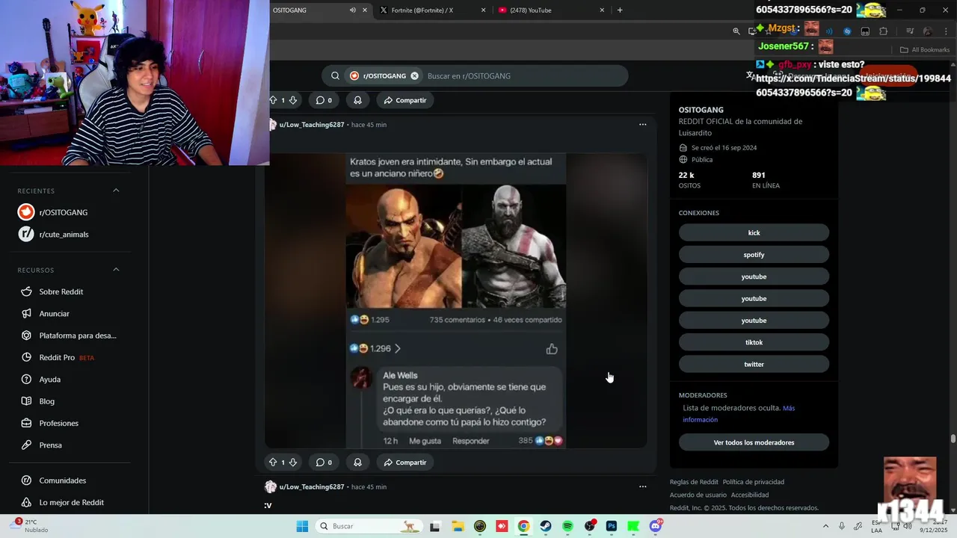Click the zoom magnifier in address bar

pyautogui.click(x=736, y=31)
